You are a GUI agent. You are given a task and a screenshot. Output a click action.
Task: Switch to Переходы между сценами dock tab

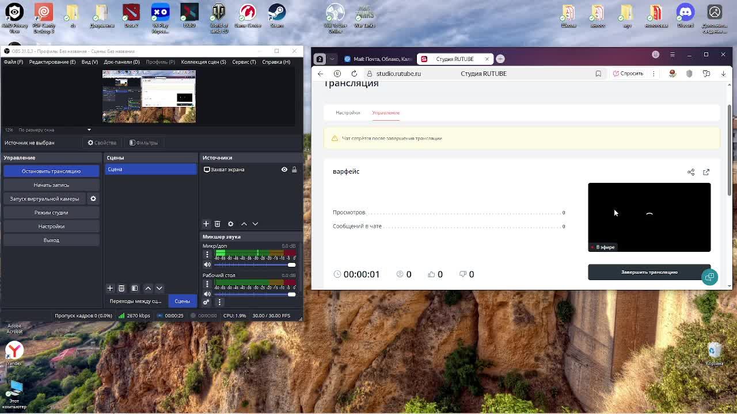(x=135, y=301)
